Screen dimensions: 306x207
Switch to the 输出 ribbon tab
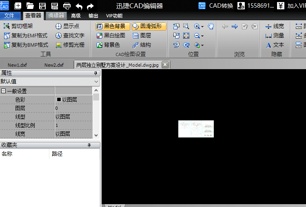(x=93, y=16)
